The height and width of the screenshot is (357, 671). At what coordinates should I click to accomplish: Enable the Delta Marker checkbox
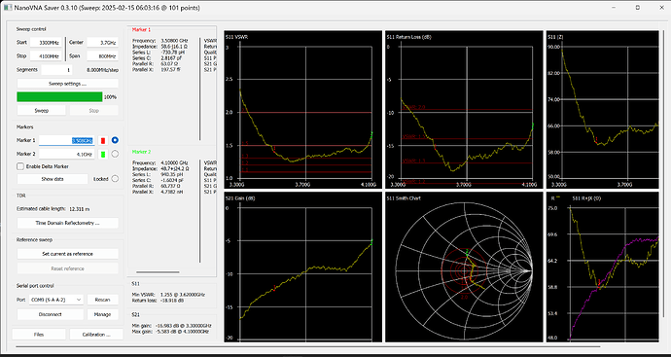[x=20, y=166]
